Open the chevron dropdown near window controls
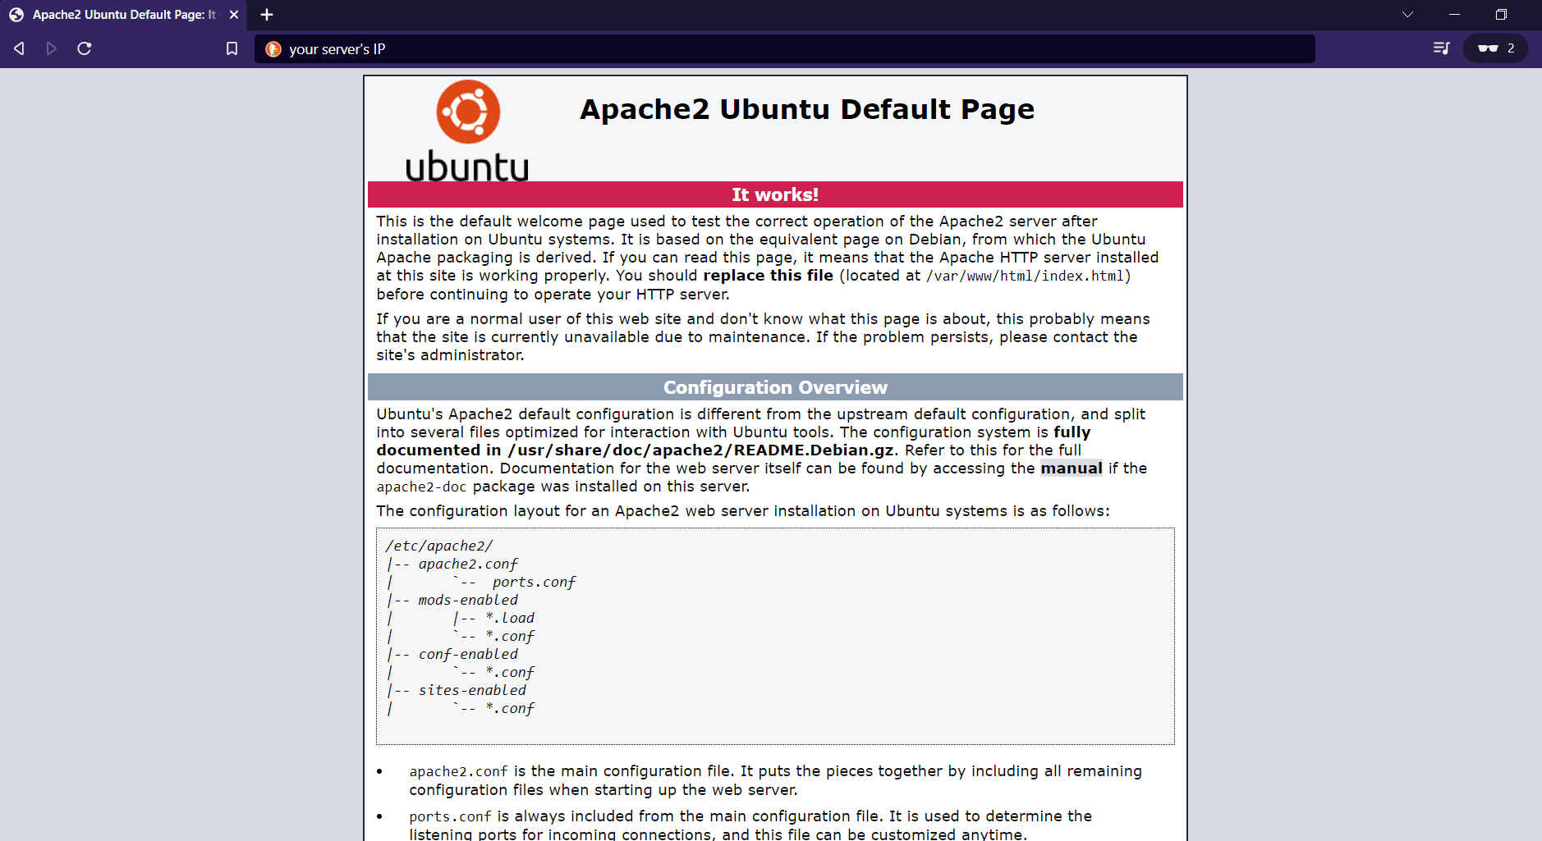1542x841 pixels. [x=1407, y=14]
